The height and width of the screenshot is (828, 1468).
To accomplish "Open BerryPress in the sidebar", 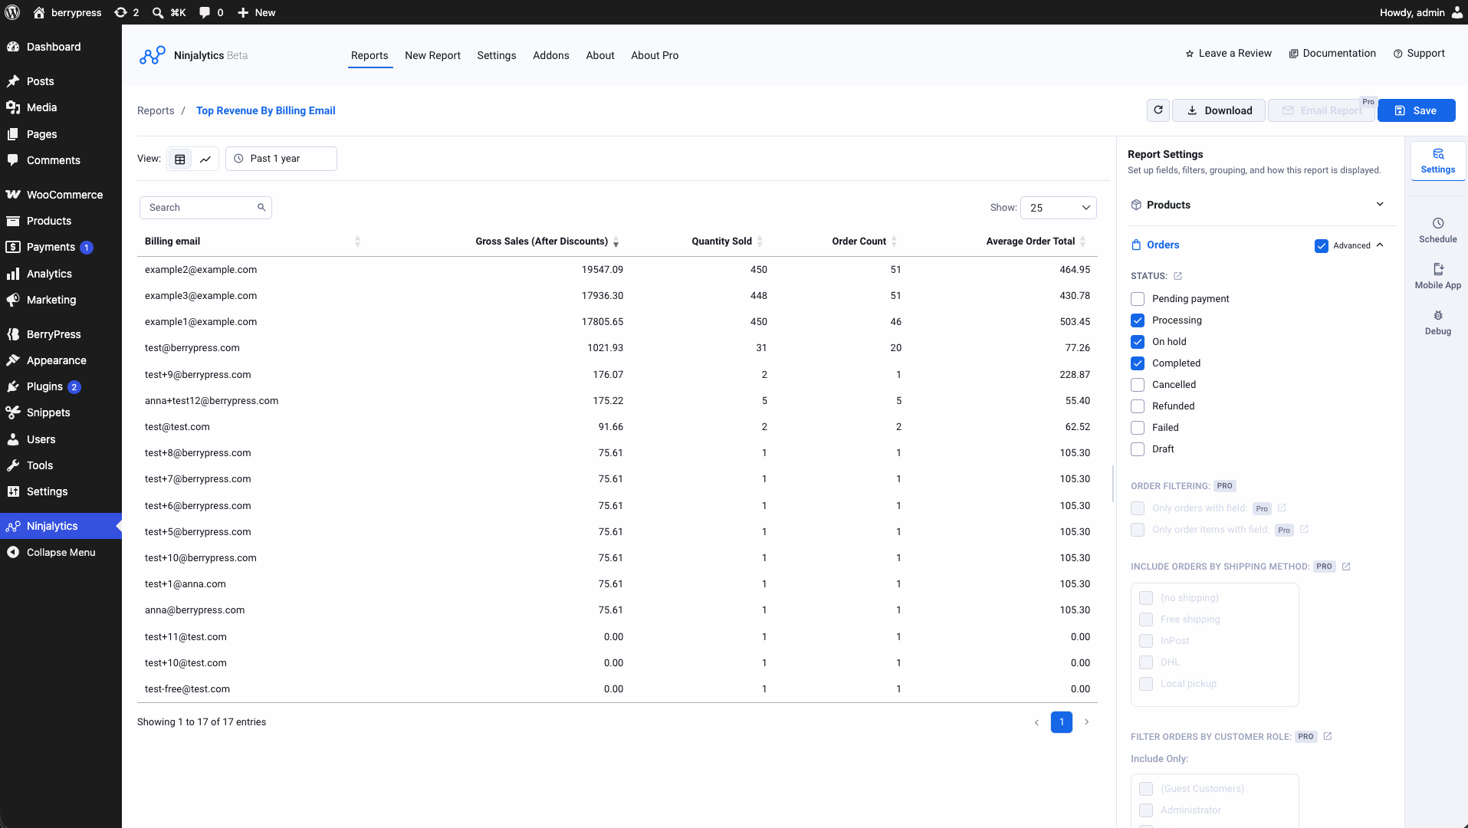I will pos(61,334).
